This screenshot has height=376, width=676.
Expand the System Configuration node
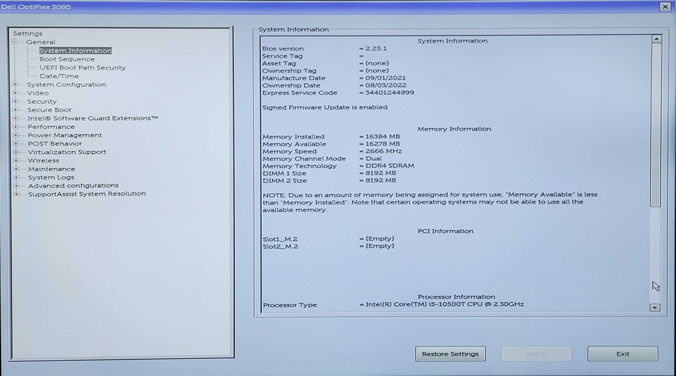16,84
